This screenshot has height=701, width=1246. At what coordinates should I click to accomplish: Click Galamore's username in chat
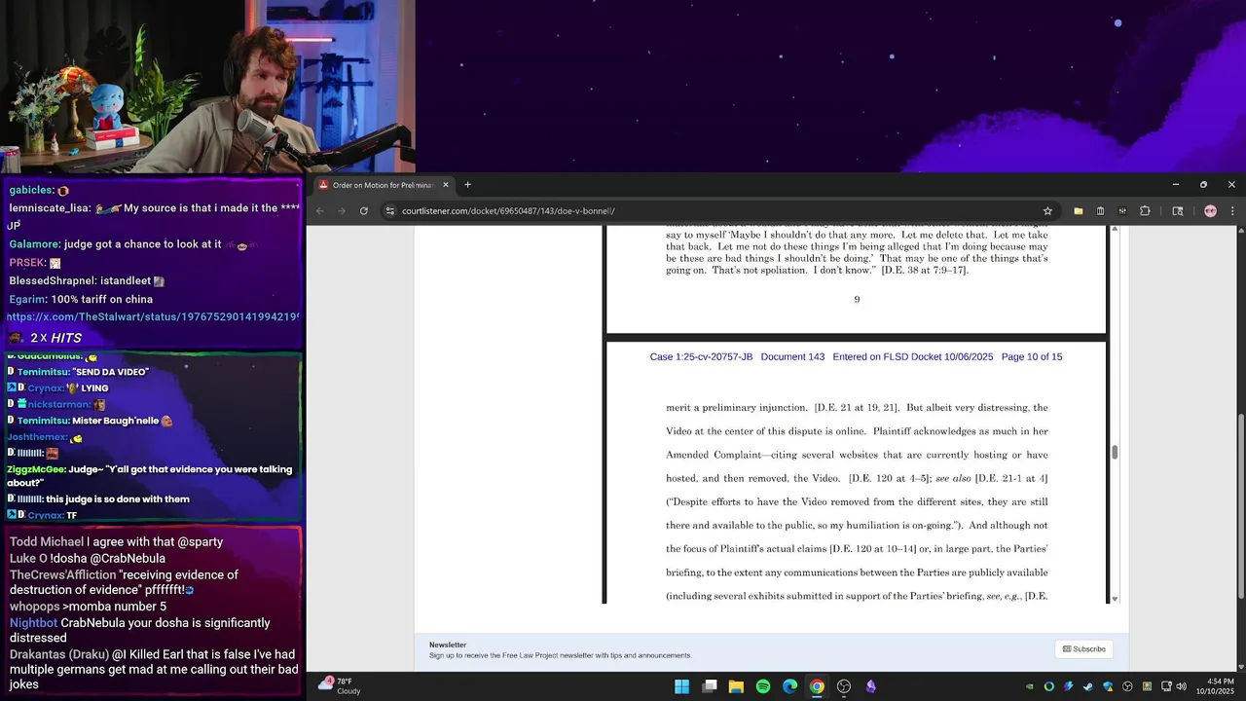(35, 244)
